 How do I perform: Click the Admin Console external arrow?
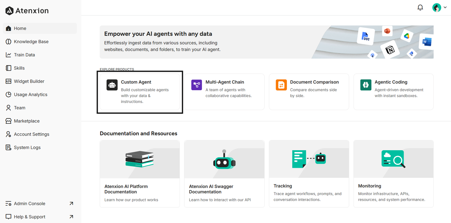click(x=71, y=204)
